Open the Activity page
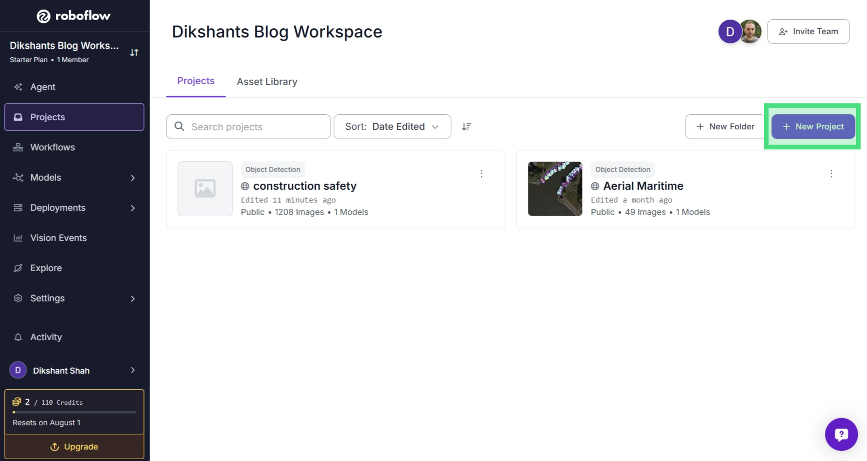The image size is (867, 461). point(74,337)
